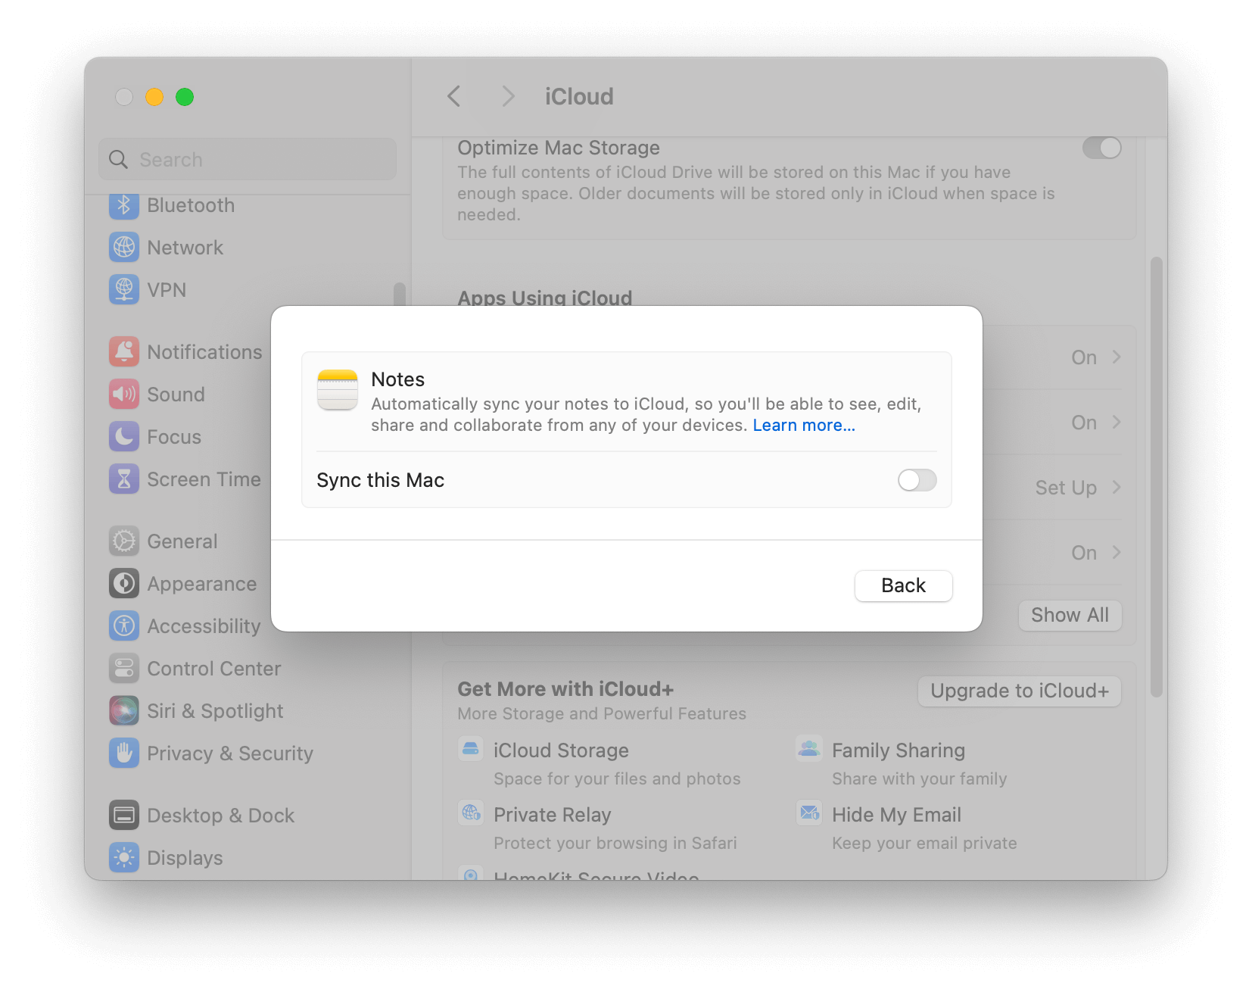The width and height of the screenshot is (1252, 992).
Task: Click the Private Relay icon
Action: [x=471, y=813]
